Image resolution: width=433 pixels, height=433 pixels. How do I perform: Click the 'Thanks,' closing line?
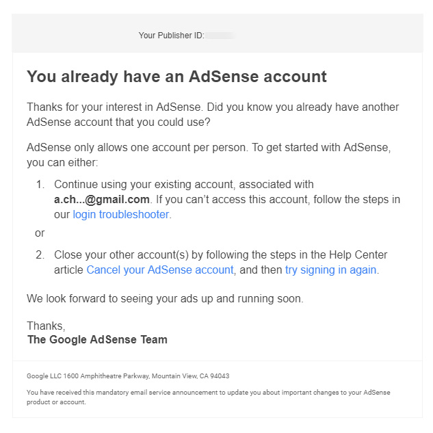tap(46, 326)
